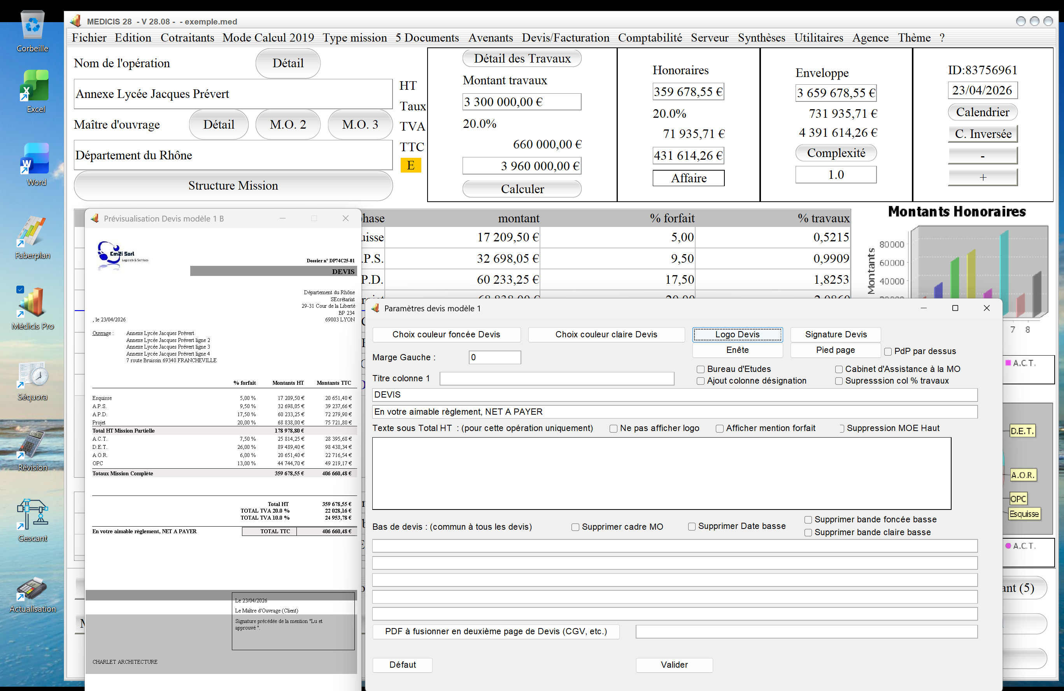
Task: Click the Paramètres devis modèle 1 window icon
Action: click(x=375, y=308)
